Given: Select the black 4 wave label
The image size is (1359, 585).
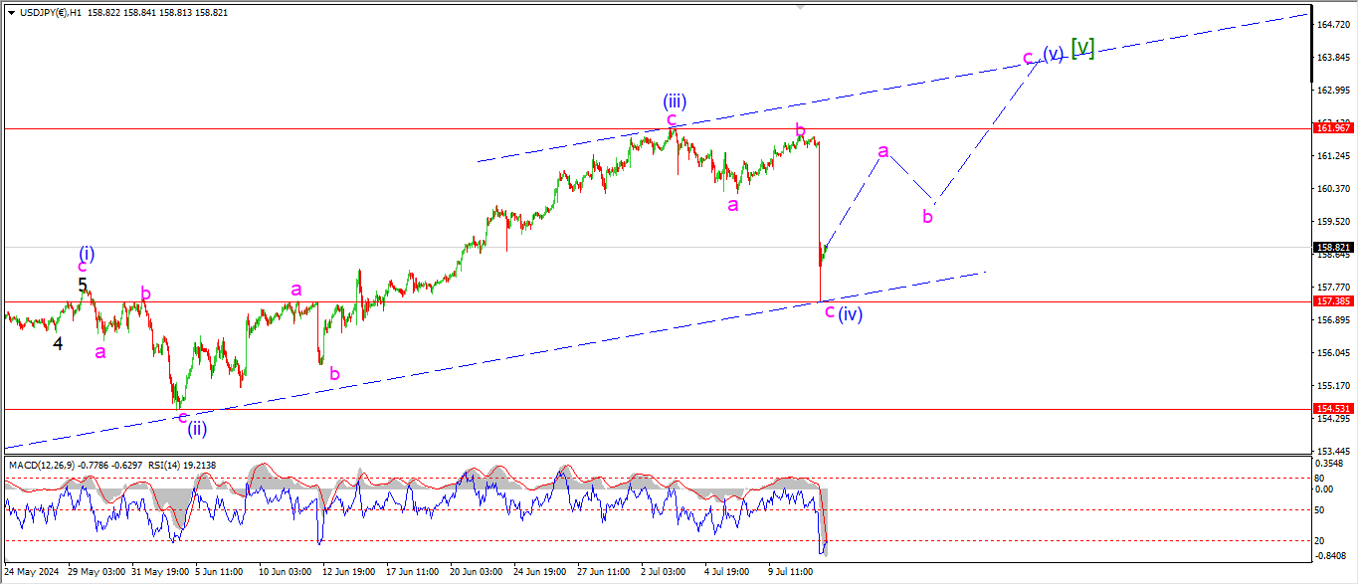Looking at the screenshot, I should (58, 344).
